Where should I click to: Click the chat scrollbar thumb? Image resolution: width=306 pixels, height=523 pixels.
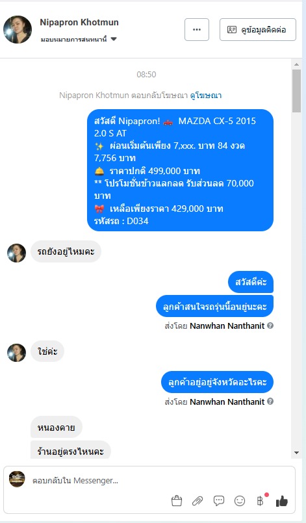coord(296,91)
